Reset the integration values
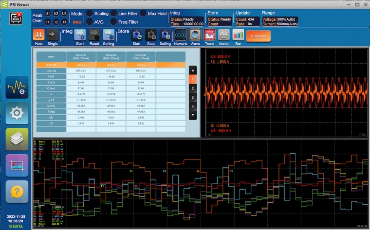This screenshot has height=230, width=370. pyautogui.click(x=94, y=35)
